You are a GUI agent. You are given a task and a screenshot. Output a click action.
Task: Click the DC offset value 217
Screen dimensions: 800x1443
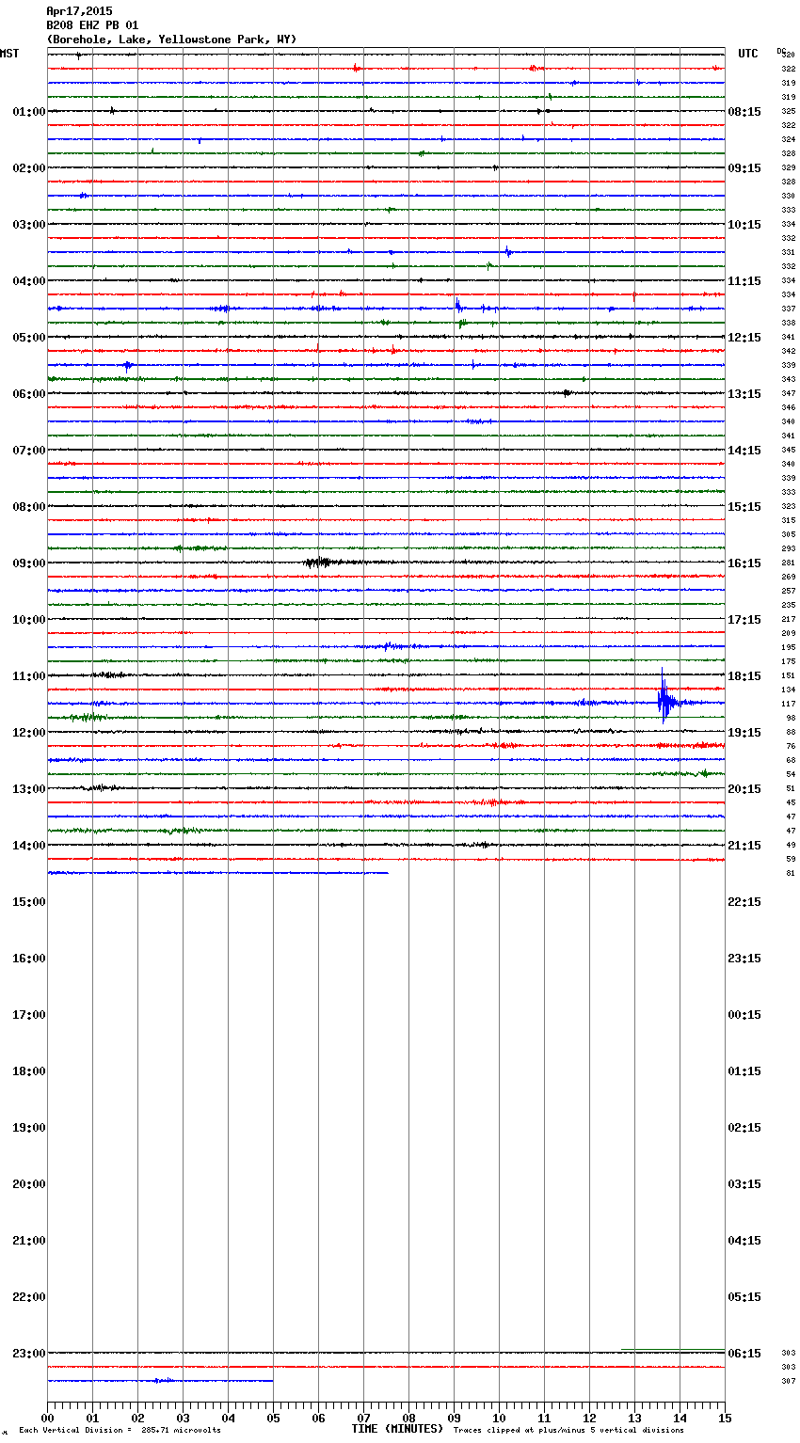[x=789, y=620]
